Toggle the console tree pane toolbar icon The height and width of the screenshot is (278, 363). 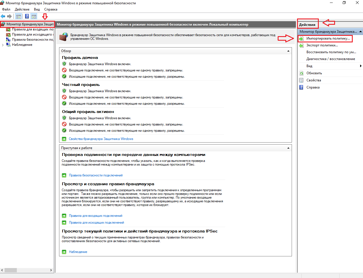pos(18,16)
